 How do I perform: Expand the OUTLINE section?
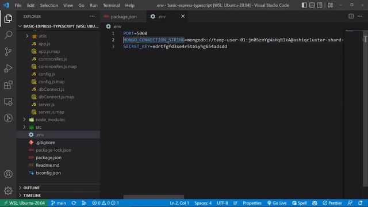pos(31,188)
